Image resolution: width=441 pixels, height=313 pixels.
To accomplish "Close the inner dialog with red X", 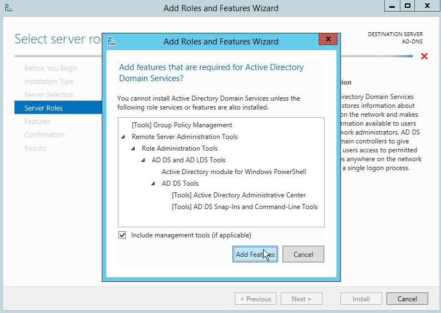I will (x=328, y=40).
